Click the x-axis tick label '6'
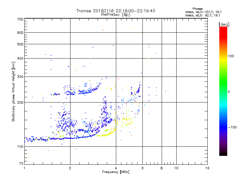This screenshot has height=183, width=244. click(142, 168)
